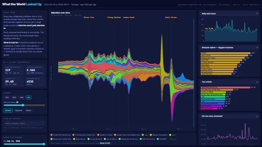Select Dolly Parton bar in Sharpest spikes
This screenshot has width=262, height=147.
point(224,56)
